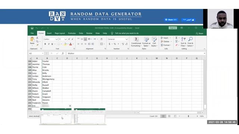The width and height of the screenshot is (239, 134).
Task: Click the Accounting dollar format icon
Action: (109, 44)
